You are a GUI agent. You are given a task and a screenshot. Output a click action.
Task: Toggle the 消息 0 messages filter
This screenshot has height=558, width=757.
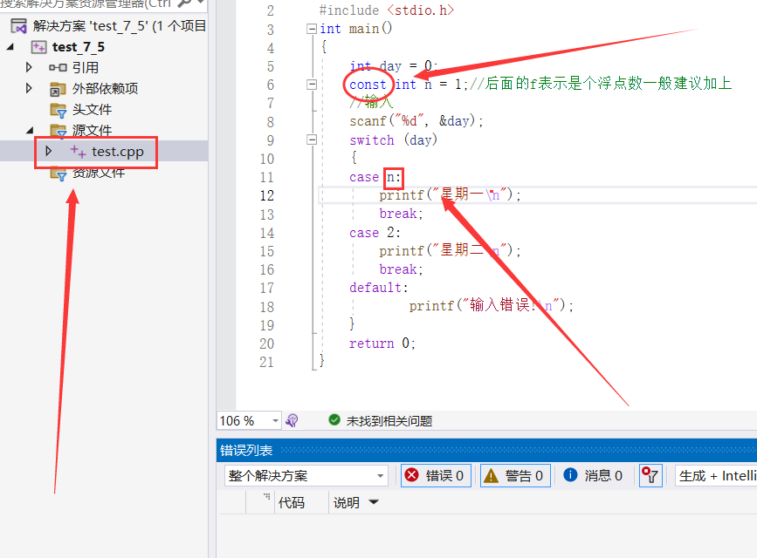[594, 475]
